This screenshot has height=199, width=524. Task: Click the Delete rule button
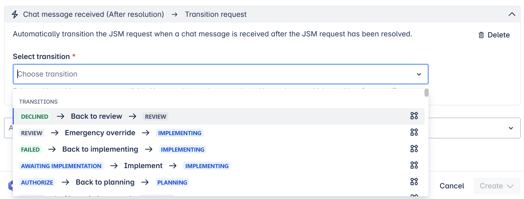pyautogui.click(x=494, y=35)
